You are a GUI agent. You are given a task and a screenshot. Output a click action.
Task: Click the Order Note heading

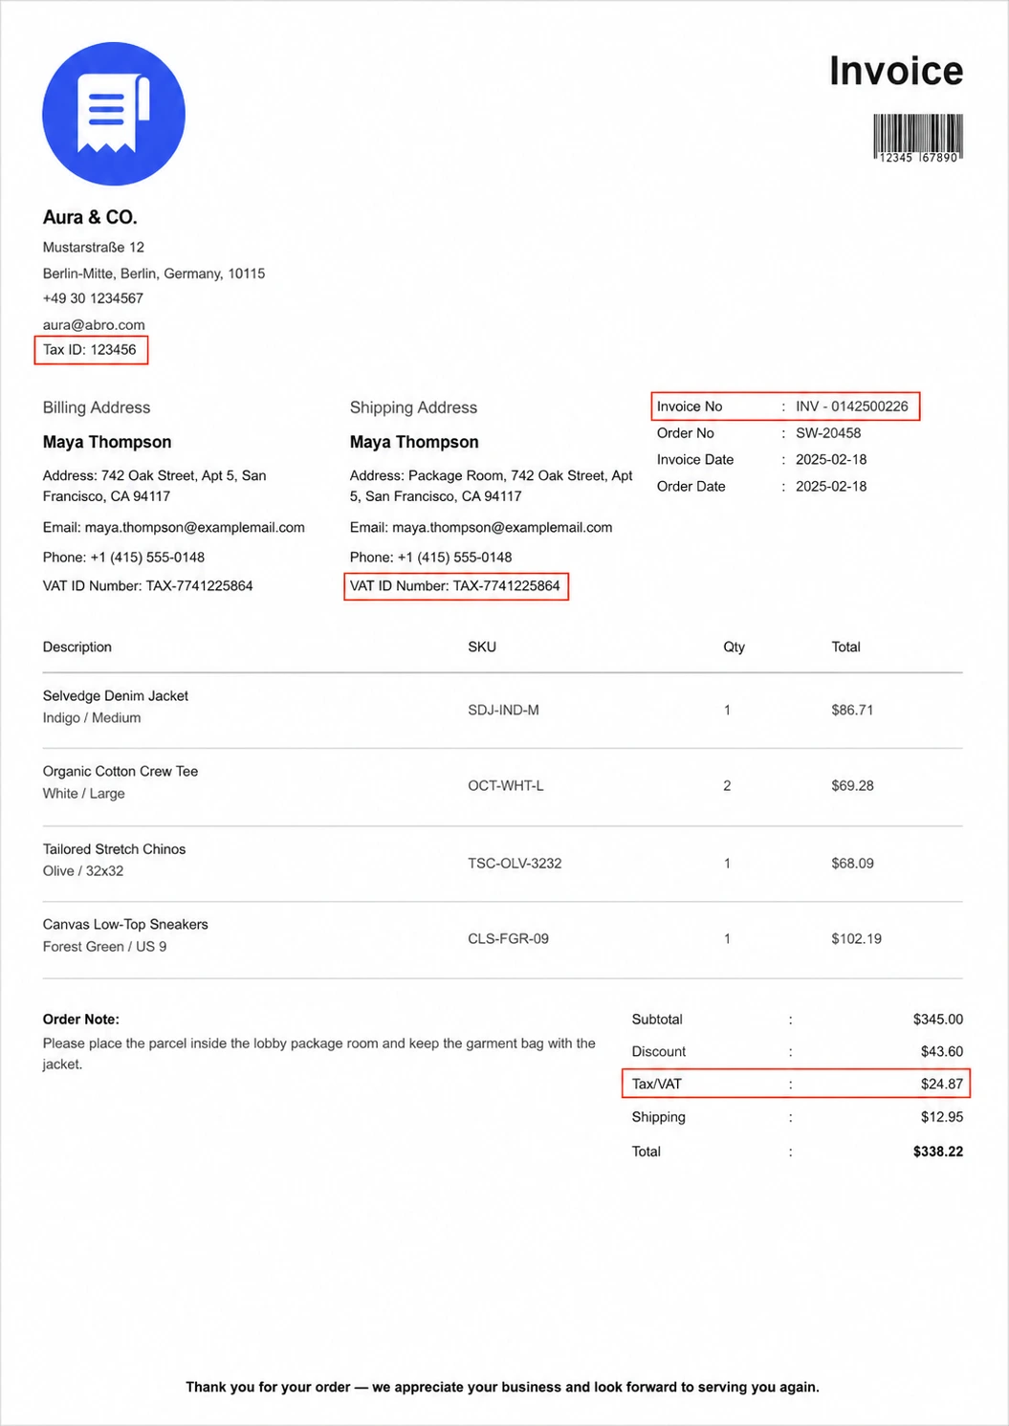[x=81, y=1020]
